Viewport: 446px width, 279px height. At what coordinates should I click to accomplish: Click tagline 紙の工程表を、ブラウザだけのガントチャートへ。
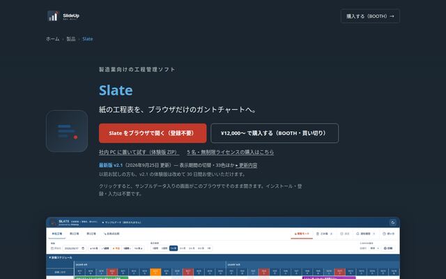(178, 110)
